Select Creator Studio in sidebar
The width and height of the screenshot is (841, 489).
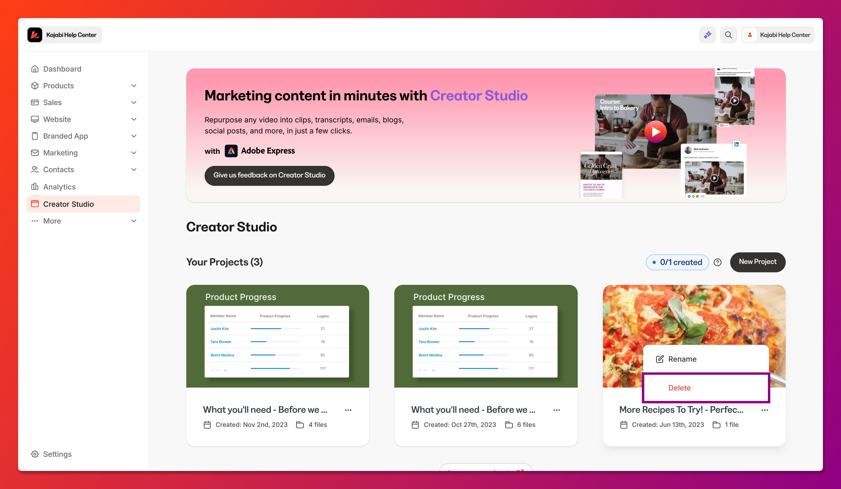click(83, 204)
